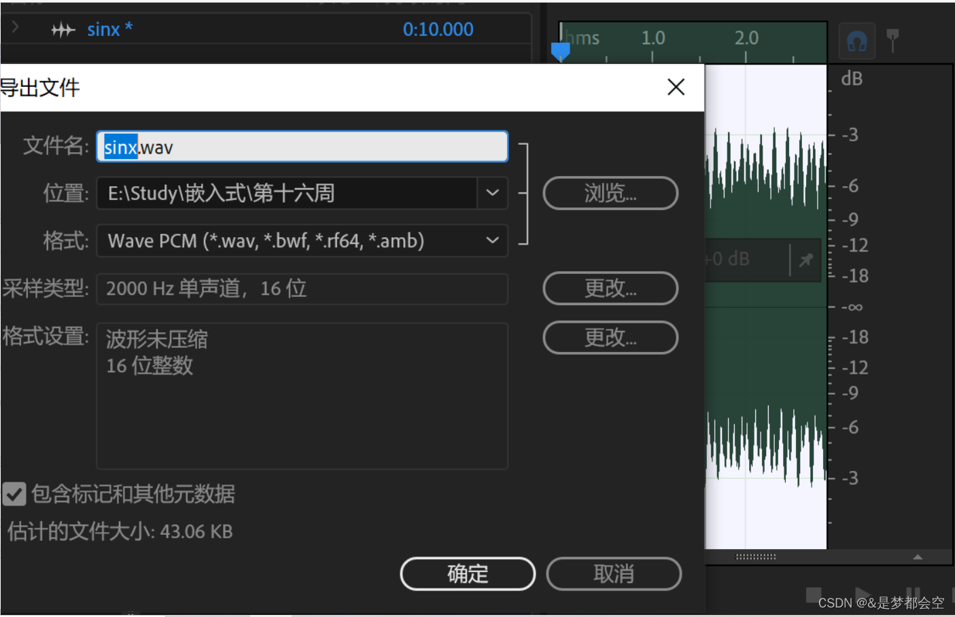Click the blue playhead marker on the timeline
The image size is (955, 617).
point(560,52)
